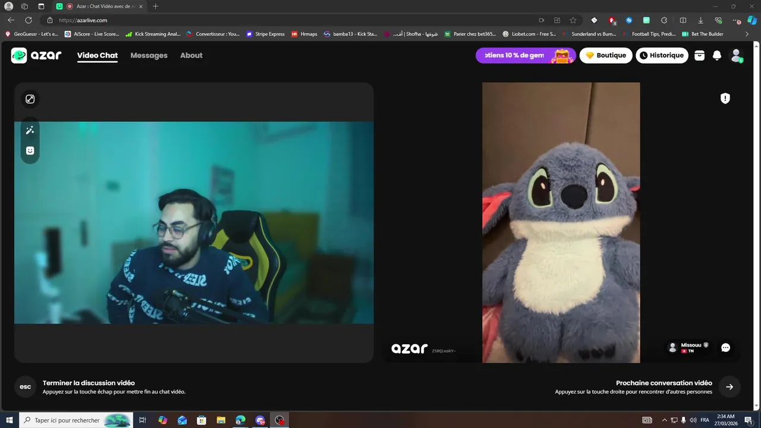Open the Parier chez bet365 bookmark
This screenshot has width=761, height=428.
(470, 34)
